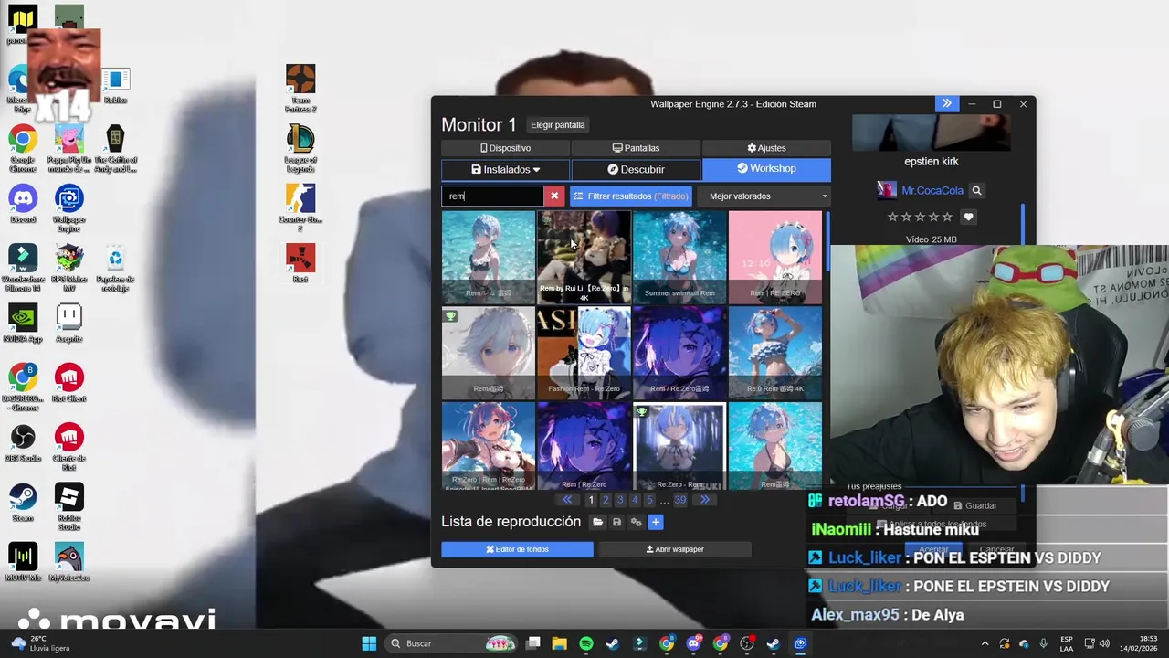1169x658 pixels.
Task: Open playlist folder icon
Action: tap(597, 522)
